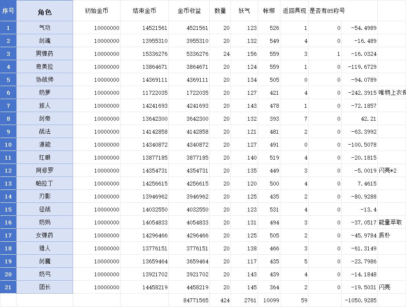Click gold profit value 3955310
The image size is (406, 307).
coord(197,41)
